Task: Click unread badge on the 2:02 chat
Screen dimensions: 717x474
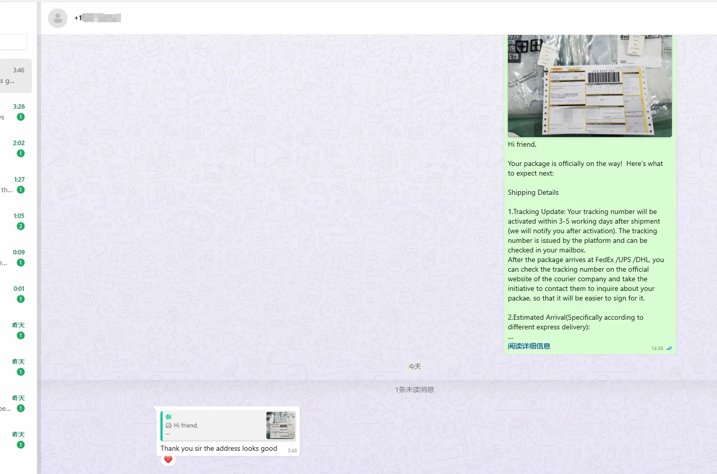Action: click(21, 153)
